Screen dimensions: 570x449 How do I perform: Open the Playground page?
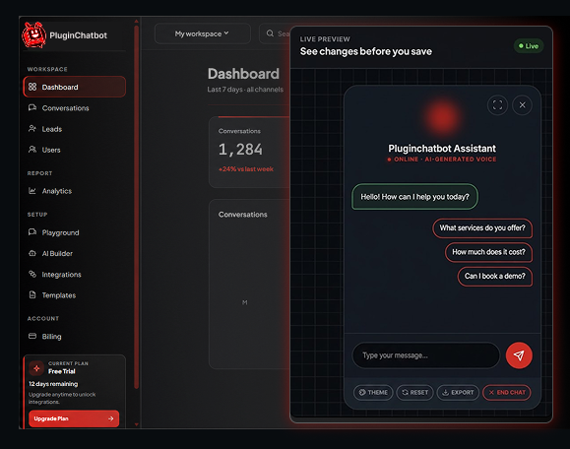(75, 232)
